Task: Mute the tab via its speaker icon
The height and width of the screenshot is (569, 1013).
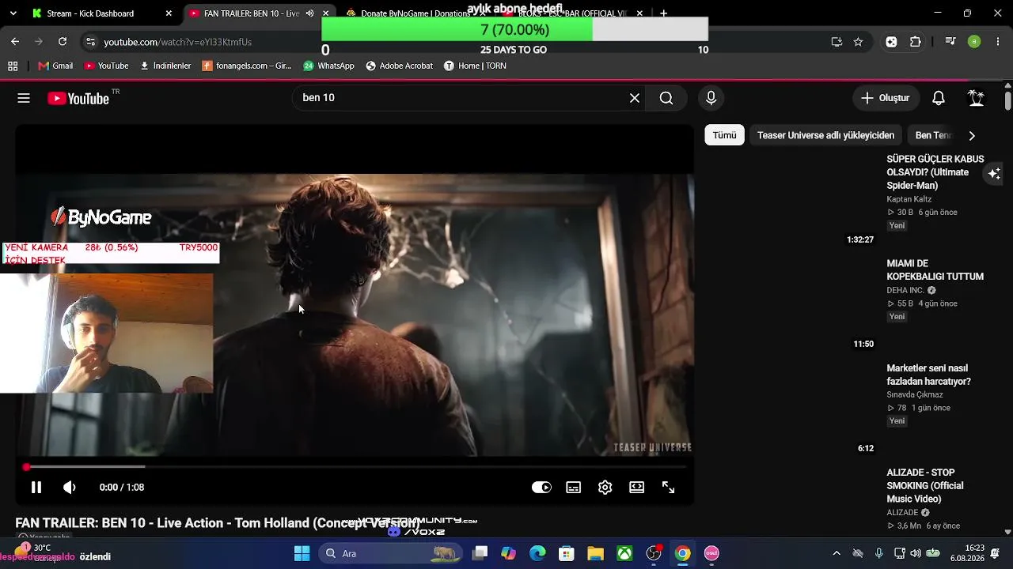Action: click(x=309, y=13)
